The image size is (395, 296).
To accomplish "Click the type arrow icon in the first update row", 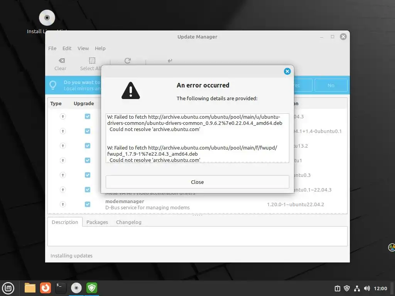I will pos(63,116).
